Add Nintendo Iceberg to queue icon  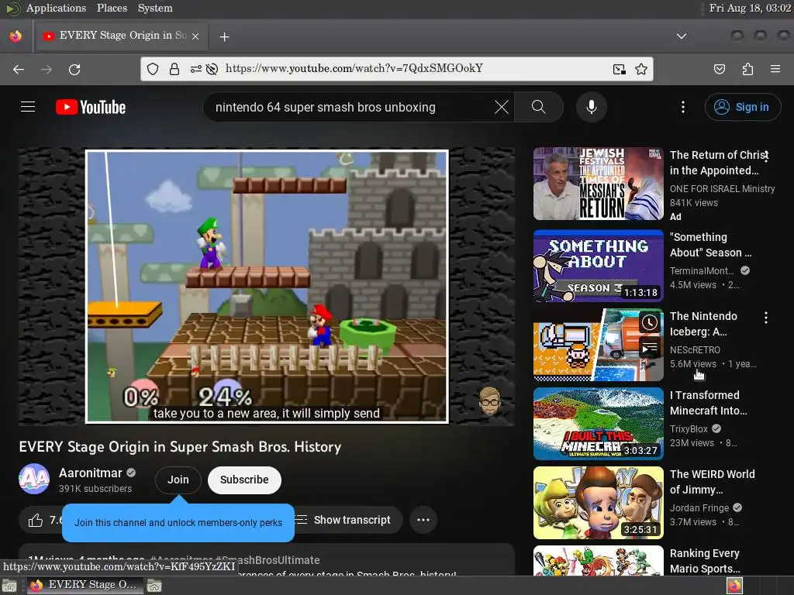(650, 348)
